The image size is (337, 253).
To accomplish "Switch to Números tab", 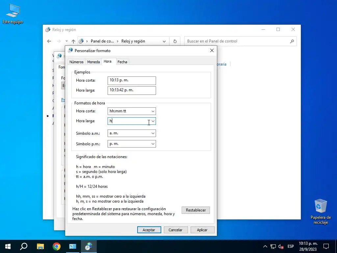I will pyautogui.click(x=76, y=62).
